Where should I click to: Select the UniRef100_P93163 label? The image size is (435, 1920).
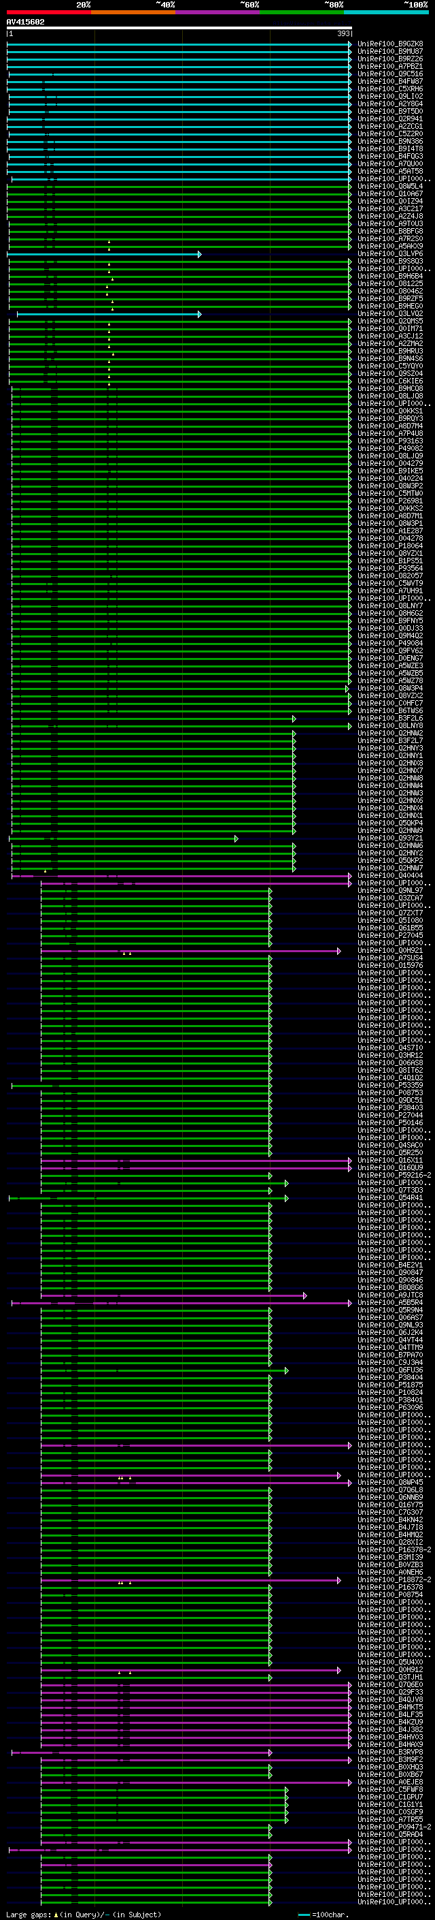point(390,441)
